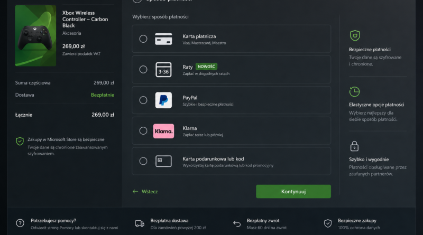Open the Xbox controller product thumbnail
This screenshot has height=235, width=423.
(35, 35)
